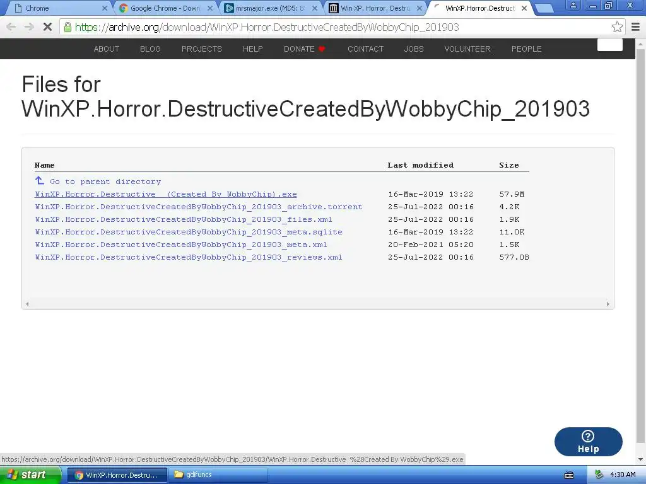Open the Chrome hamburger menu
Screen dimensions: 646x484
coord(636,27)
